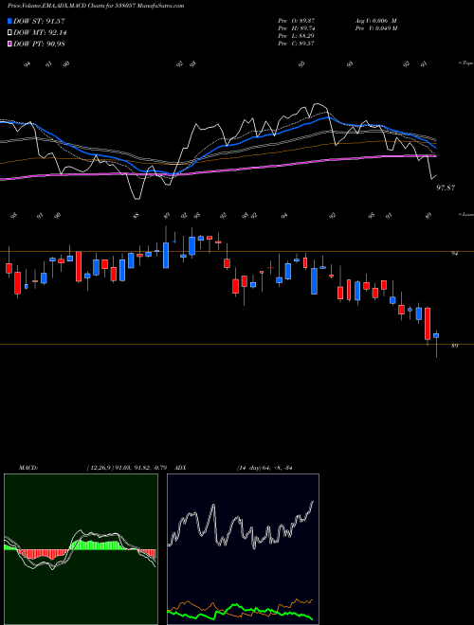This screenshot has width=474, height=625.
Task: Click the Pre L: 88.29 low value
Action: [x=296, y=36]
